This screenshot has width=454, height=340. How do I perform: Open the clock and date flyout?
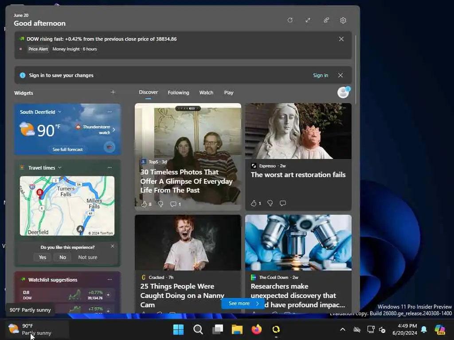click(404, 329)
